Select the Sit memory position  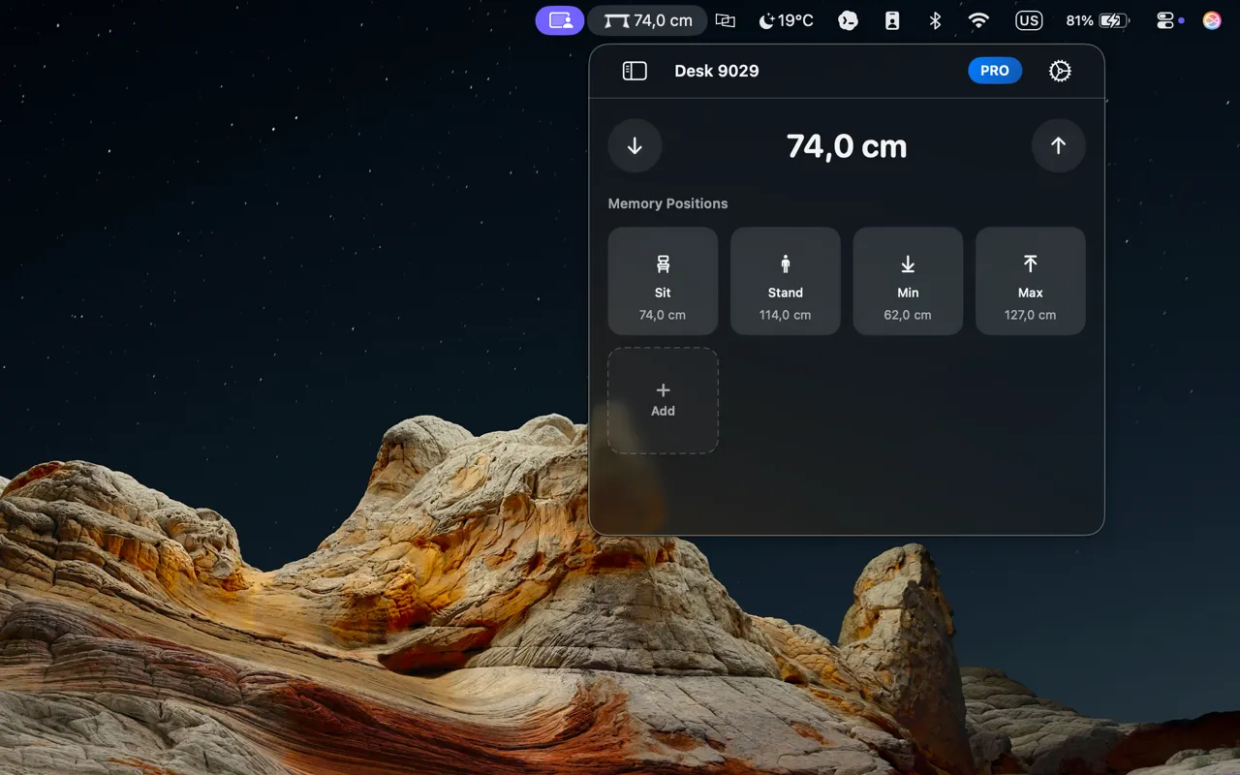pos(663,281)
